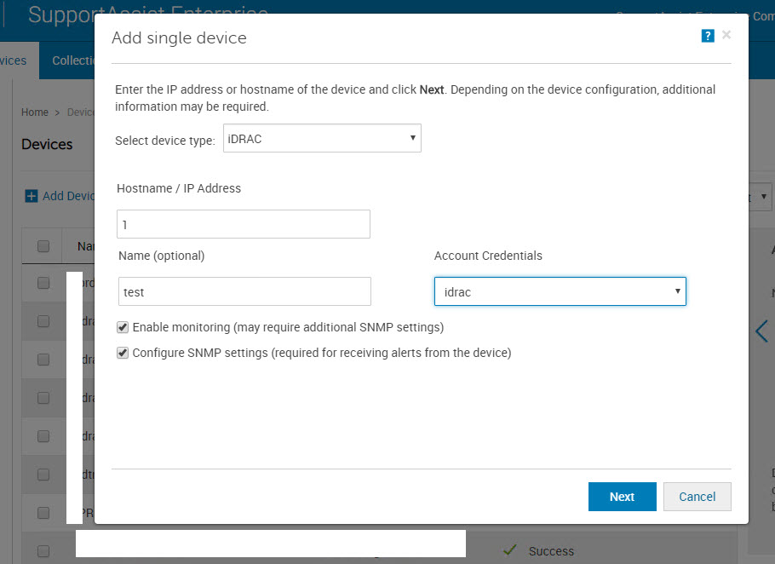Select the first device row checkbox
This screenshot has height=564, width=775.
43,284
